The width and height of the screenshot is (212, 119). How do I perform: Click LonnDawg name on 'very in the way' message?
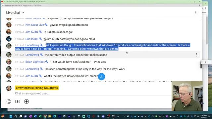[x=32, y=69]
